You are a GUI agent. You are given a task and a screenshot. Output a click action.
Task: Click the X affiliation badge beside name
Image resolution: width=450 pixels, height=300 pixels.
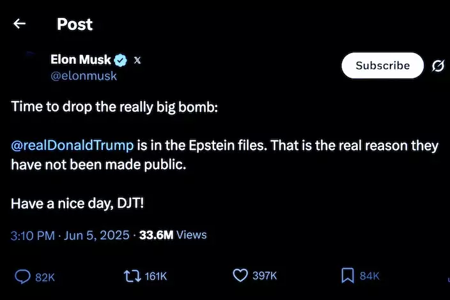tap(137, 61)
